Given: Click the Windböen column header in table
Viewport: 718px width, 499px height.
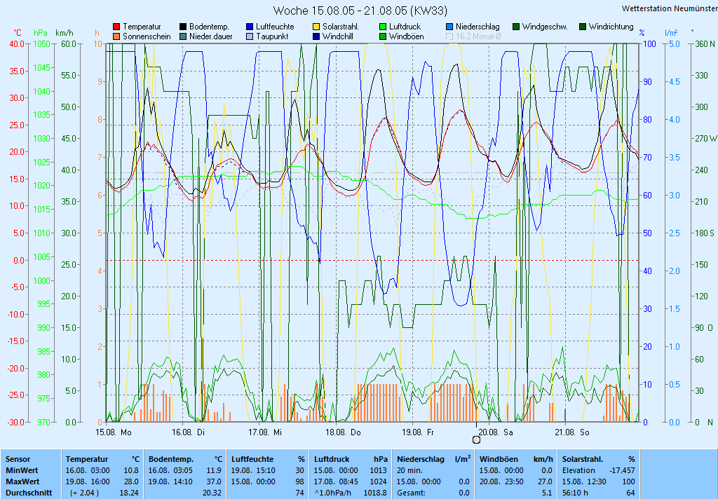Looking at the screenshot, I should 499,459.
